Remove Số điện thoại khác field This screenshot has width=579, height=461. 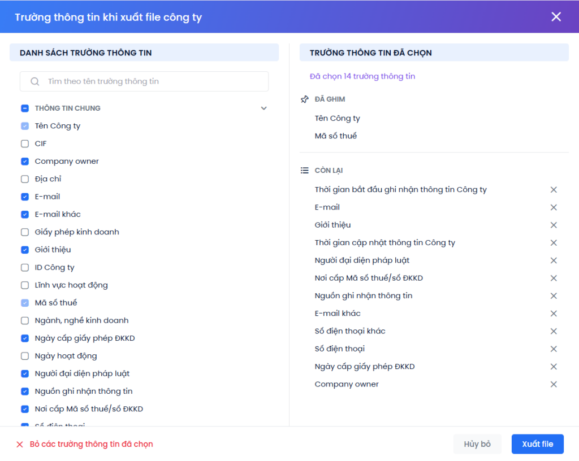pyautogui.click(x=553, y=331)
